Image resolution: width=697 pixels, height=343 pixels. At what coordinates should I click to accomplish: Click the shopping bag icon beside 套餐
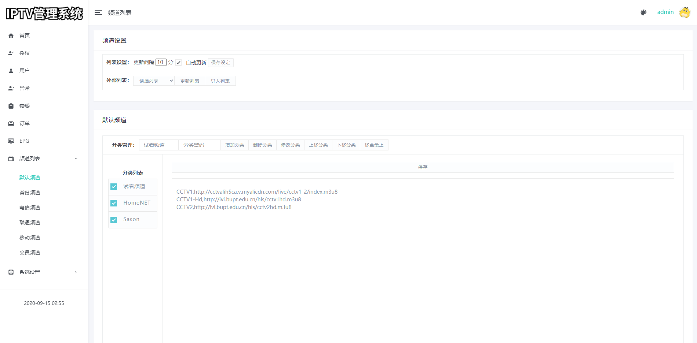pos(11,106)
